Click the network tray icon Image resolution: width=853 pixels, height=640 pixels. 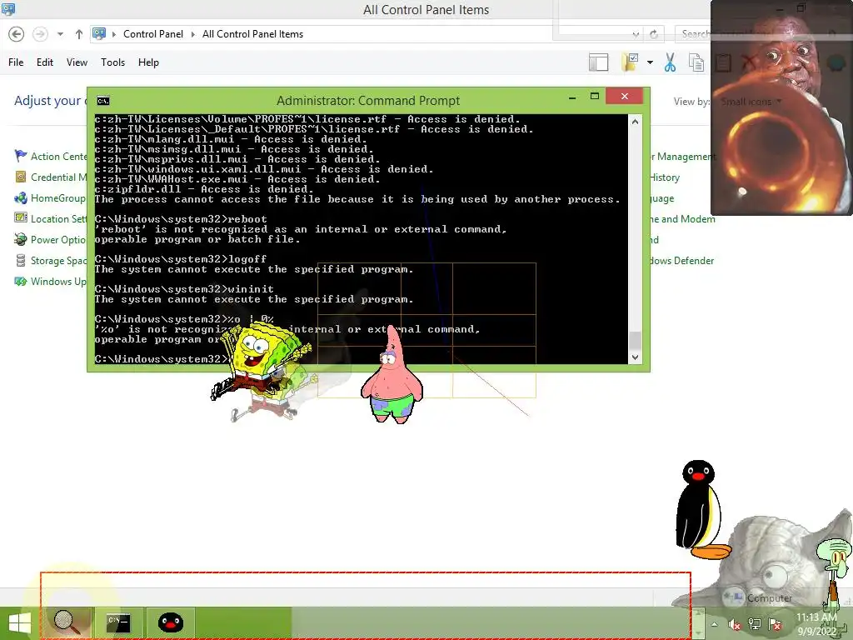point(755,625)
